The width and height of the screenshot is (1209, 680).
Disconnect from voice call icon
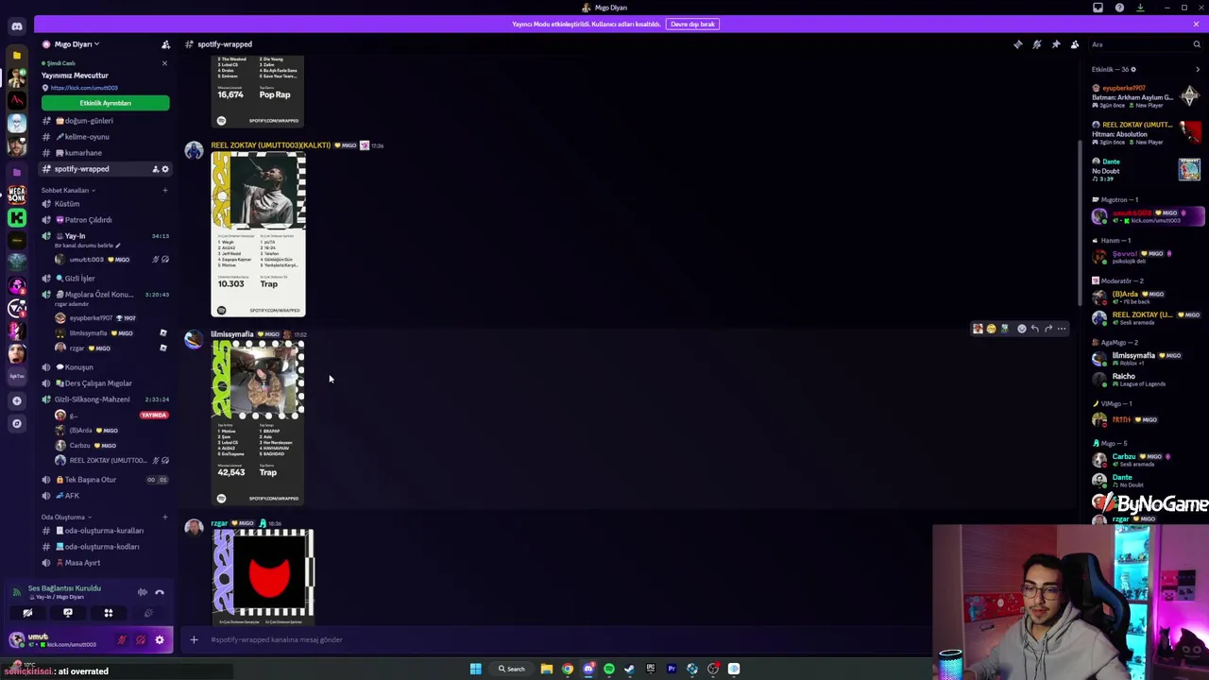coord(160,592)
